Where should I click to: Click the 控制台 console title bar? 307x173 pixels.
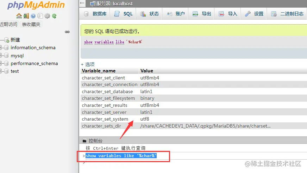(x=193, y=141)
